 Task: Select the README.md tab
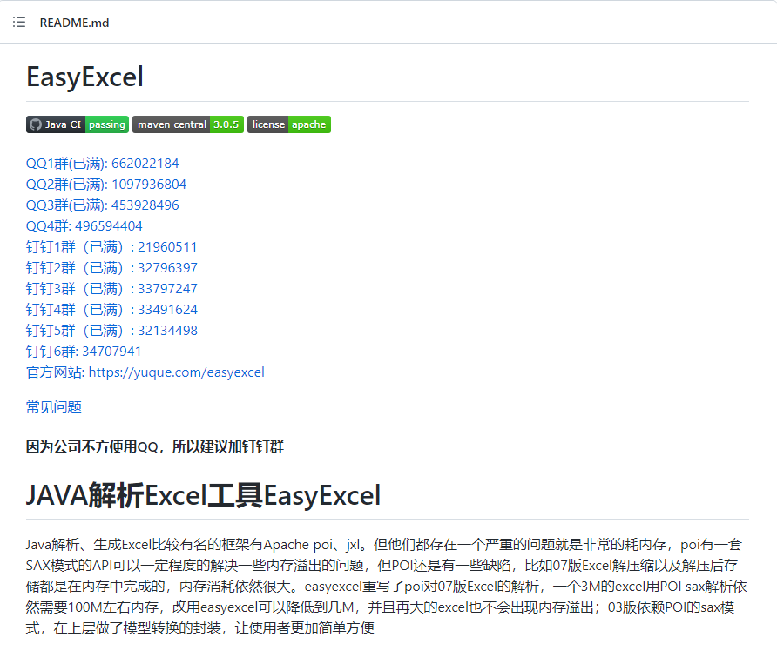[x=74, y=22]
